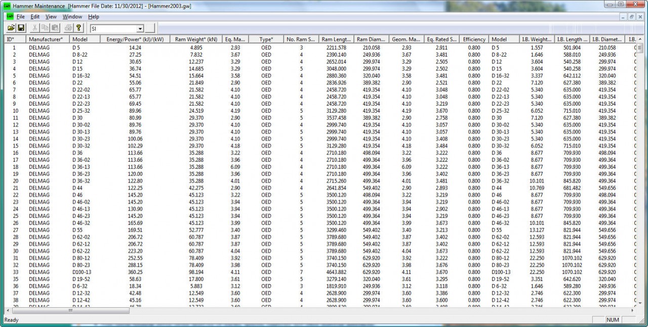This screenshot has height=327, width=648.
Task: Open the Window menu
Action: [x=72, y=17]
